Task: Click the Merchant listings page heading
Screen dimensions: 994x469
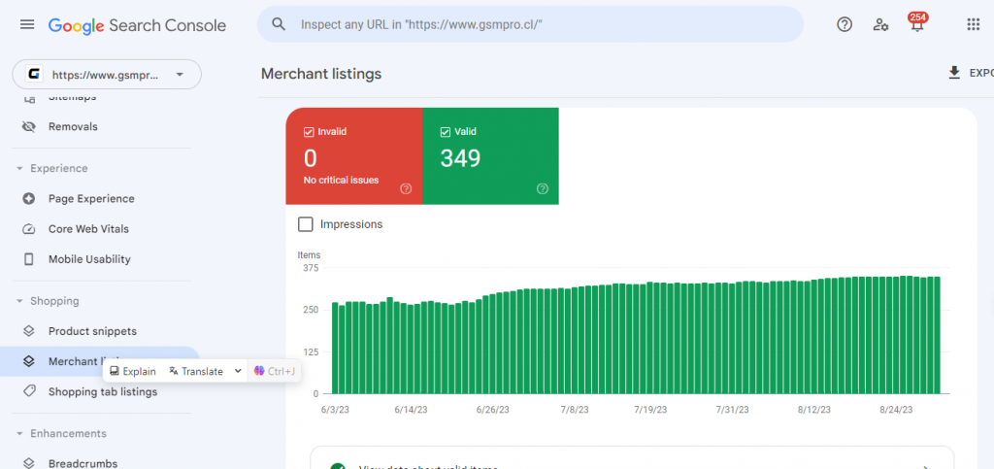Action: 321,74
